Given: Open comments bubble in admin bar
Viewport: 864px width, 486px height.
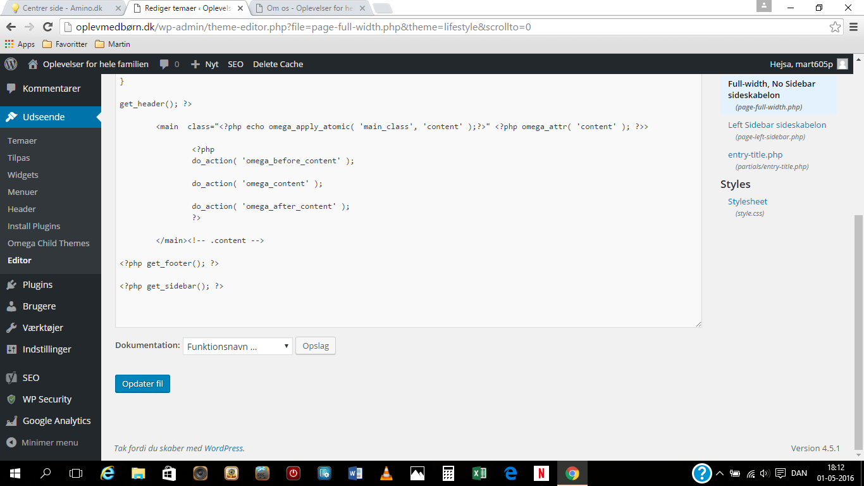Looking at the screenshot, I should (169, 64).
